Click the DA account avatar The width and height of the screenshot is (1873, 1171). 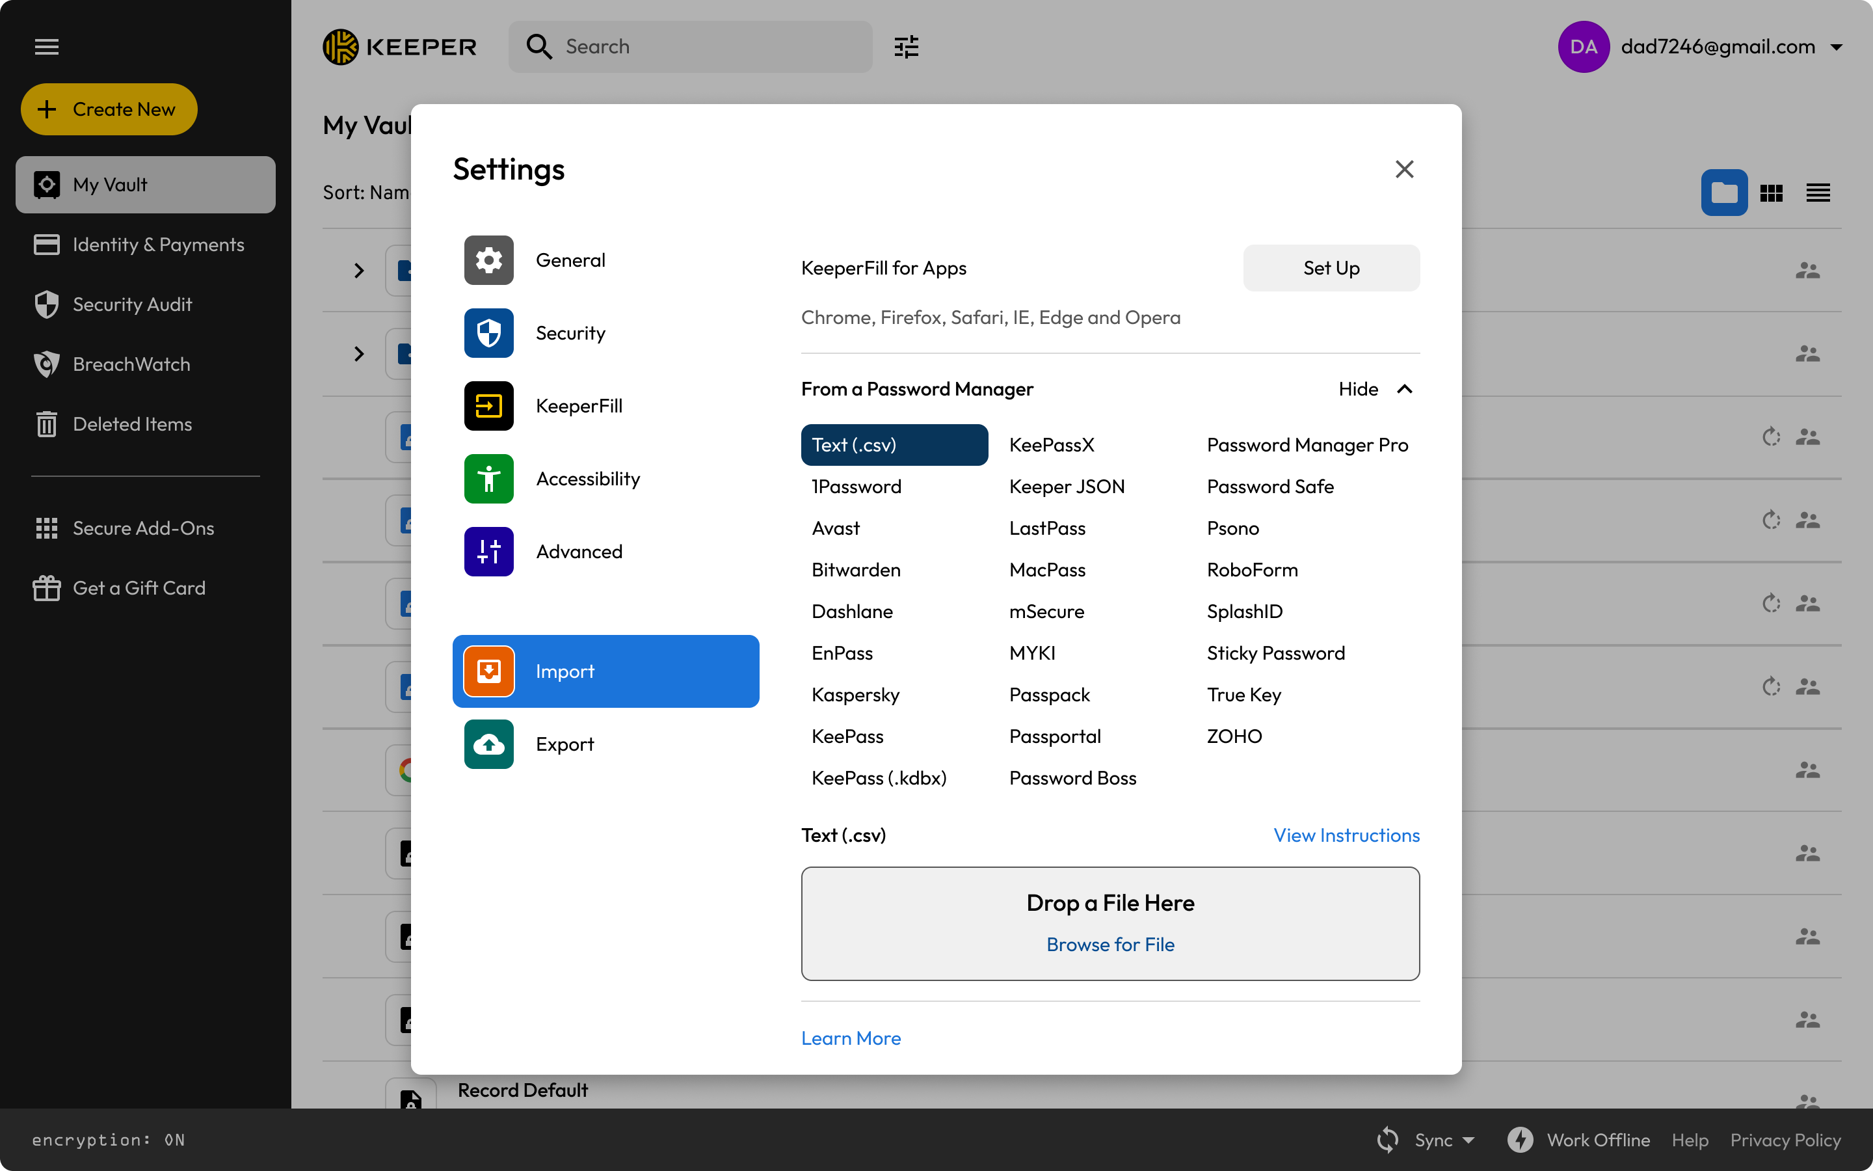coord(1584,46)
